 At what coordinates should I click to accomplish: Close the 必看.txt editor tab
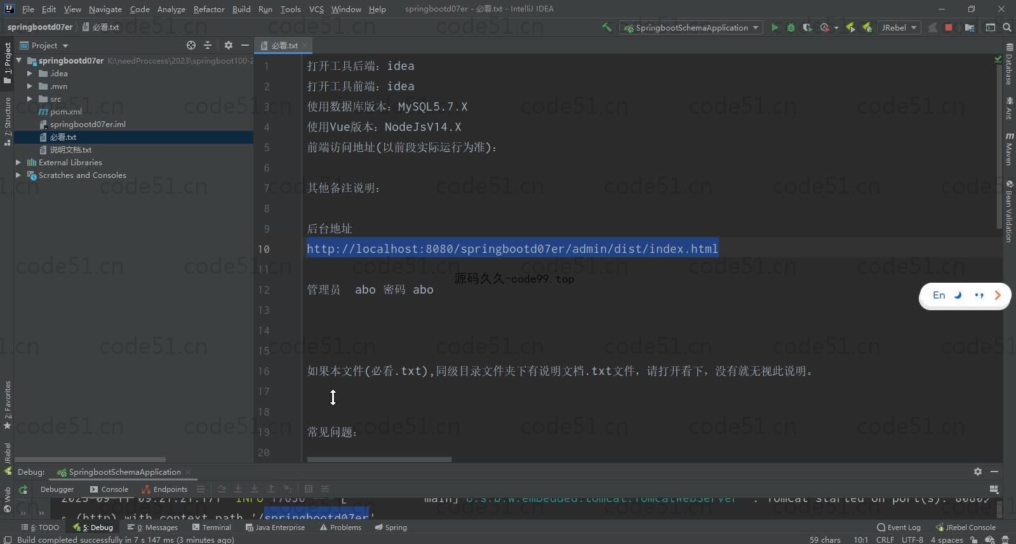(305, 45)
